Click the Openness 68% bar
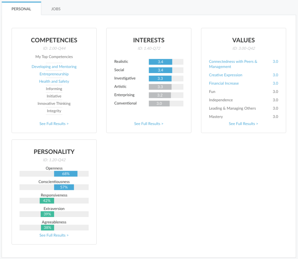This screenshot has height=259, width=298. (x=66, y=174)
